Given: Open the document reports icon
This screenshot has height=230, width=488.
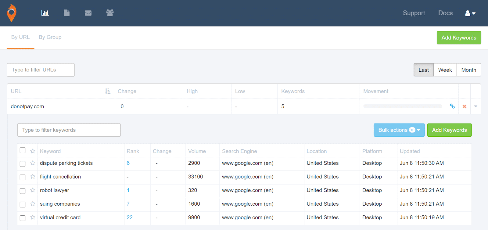Looking at the screenshot, I should tap(66, 13).
